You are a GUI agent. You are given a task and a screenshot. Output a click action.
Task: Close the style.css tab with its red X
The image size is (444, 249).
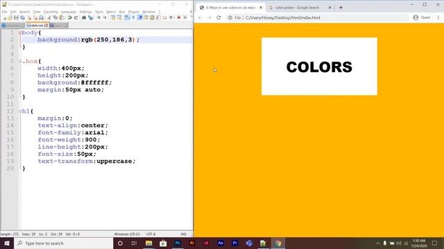(46, 26)
